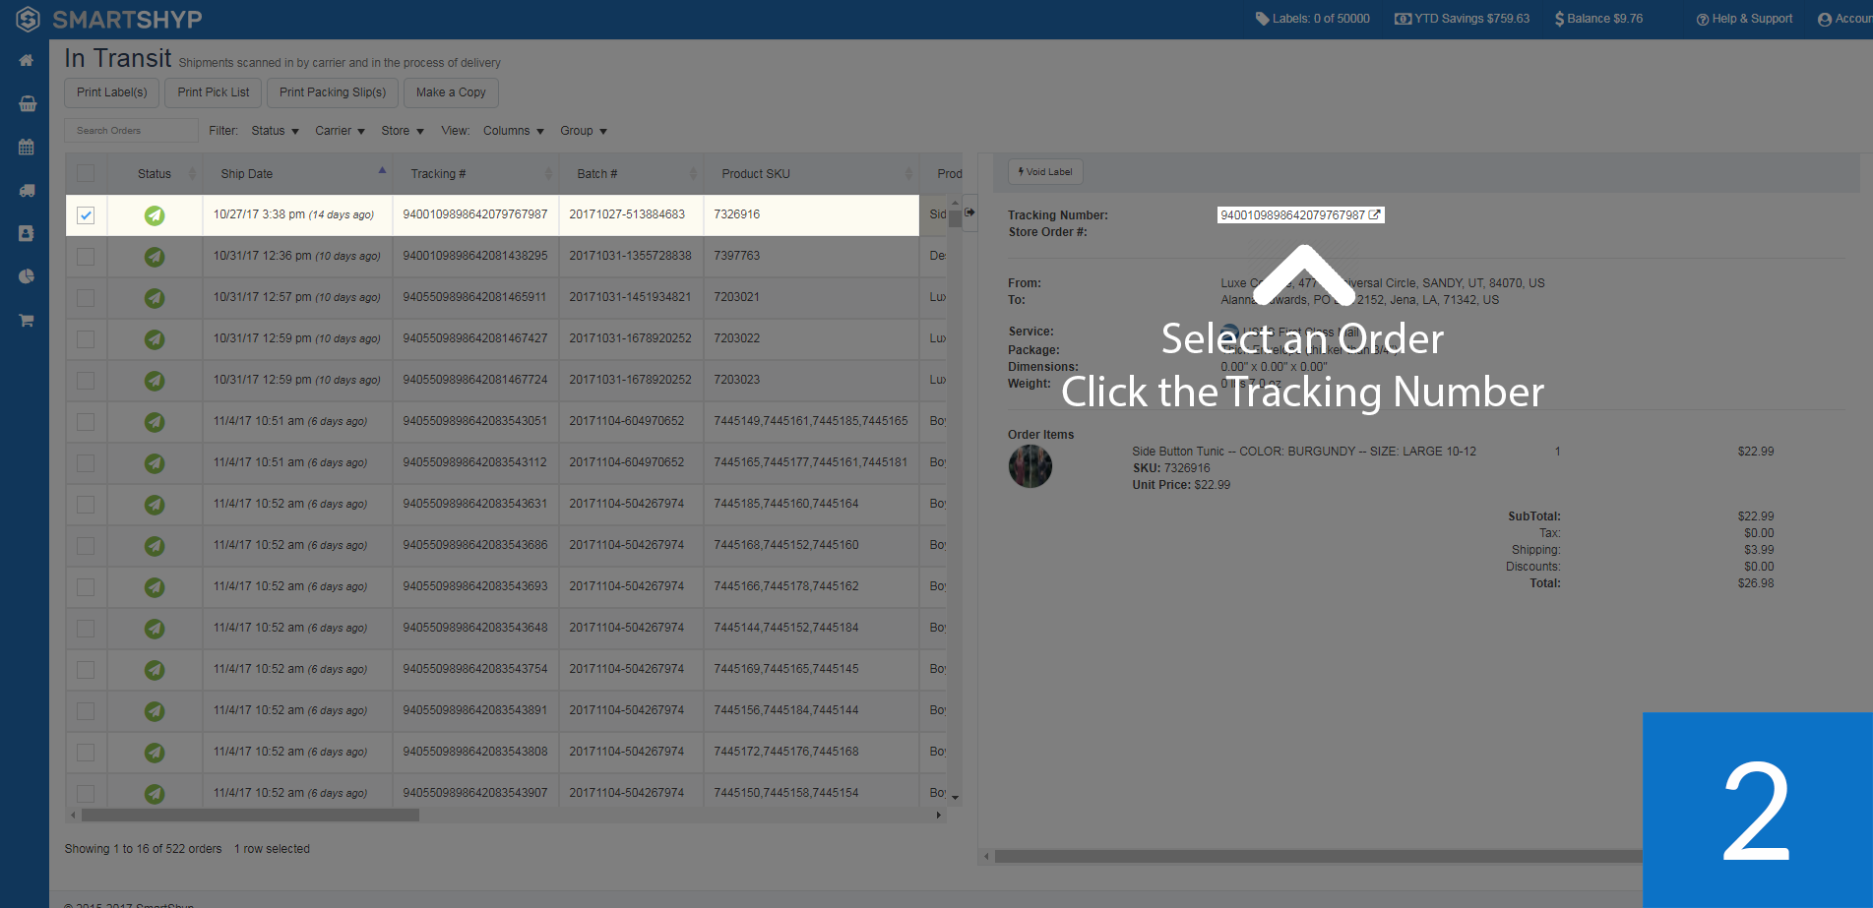This screenshot has height=908, width=1873.
Task: Open Help & Support menu
Action: click(1744, 19)
